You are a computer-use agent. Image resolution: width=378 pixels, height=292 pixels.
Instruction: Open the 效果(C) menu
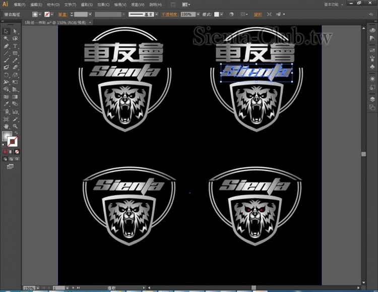(x=103, y=5)
